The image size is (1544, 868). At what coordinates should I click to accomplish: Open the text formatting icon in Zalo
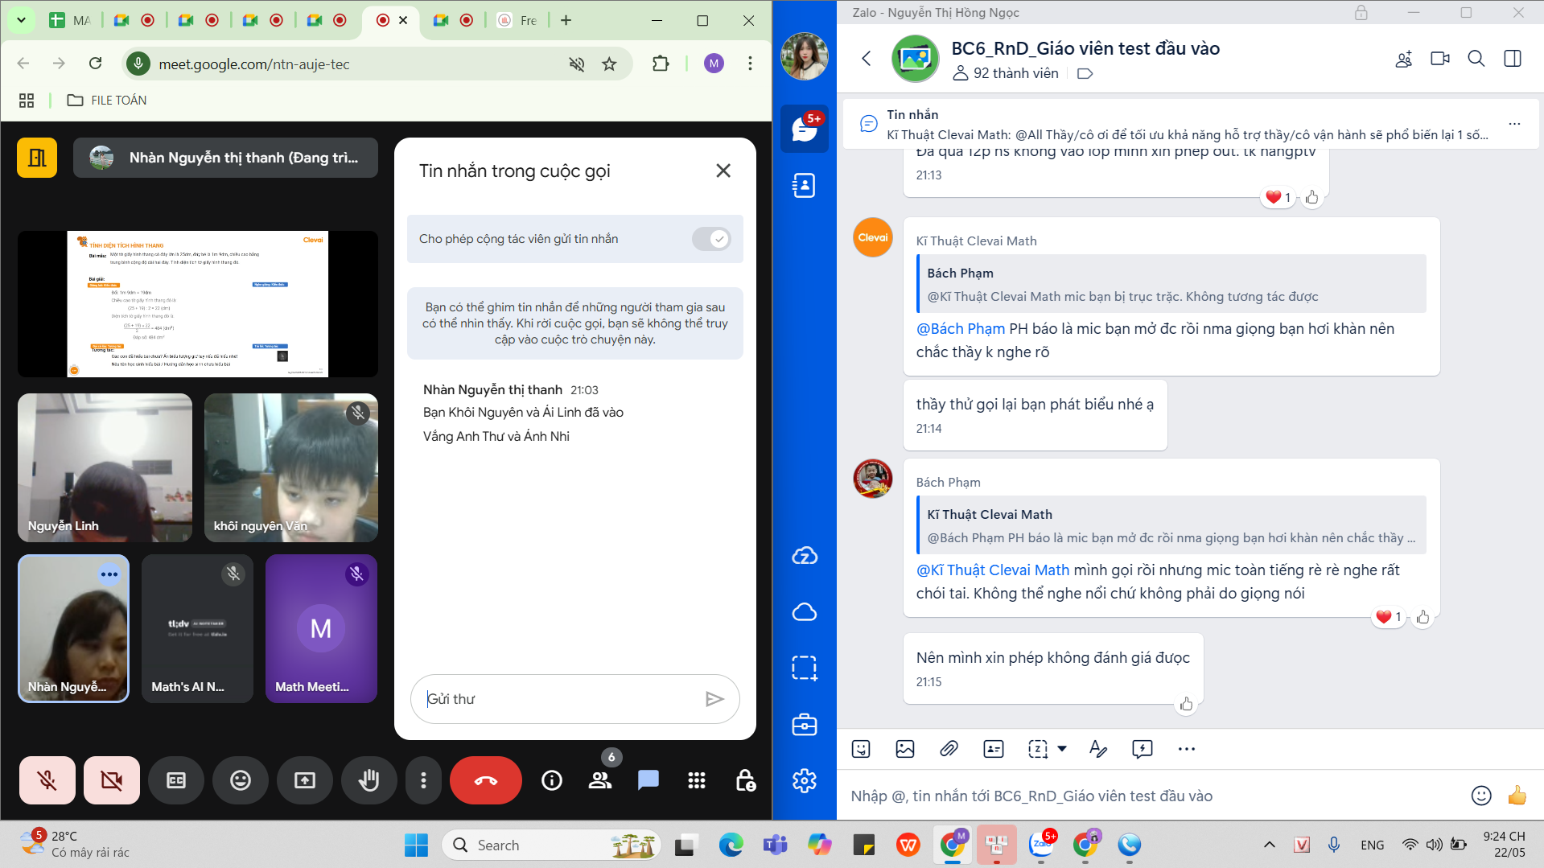click(1098, 749)
